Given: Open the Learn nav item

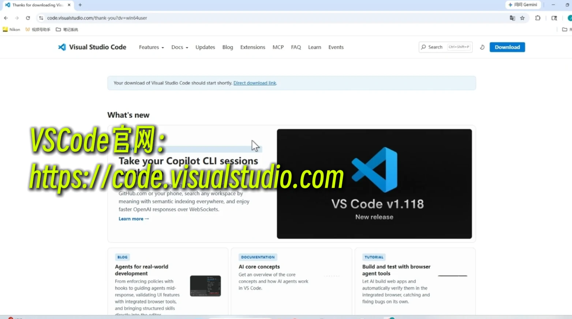Looking at the screenshot, I should 315,47.
